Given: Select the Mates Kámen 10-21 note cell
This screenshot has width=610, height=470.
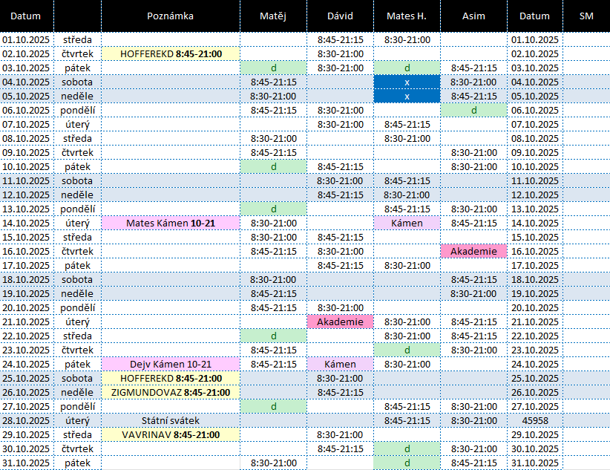Looking at the screenshot, I should click(x=170, y=223).
